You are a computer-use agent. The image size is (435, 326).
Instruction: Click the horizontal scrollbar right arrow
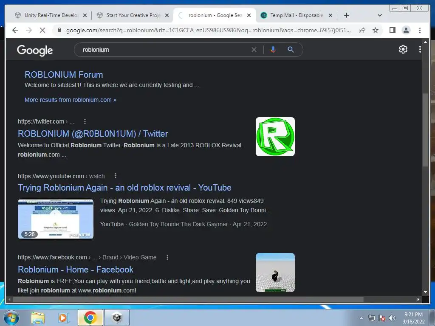[418, 299]
